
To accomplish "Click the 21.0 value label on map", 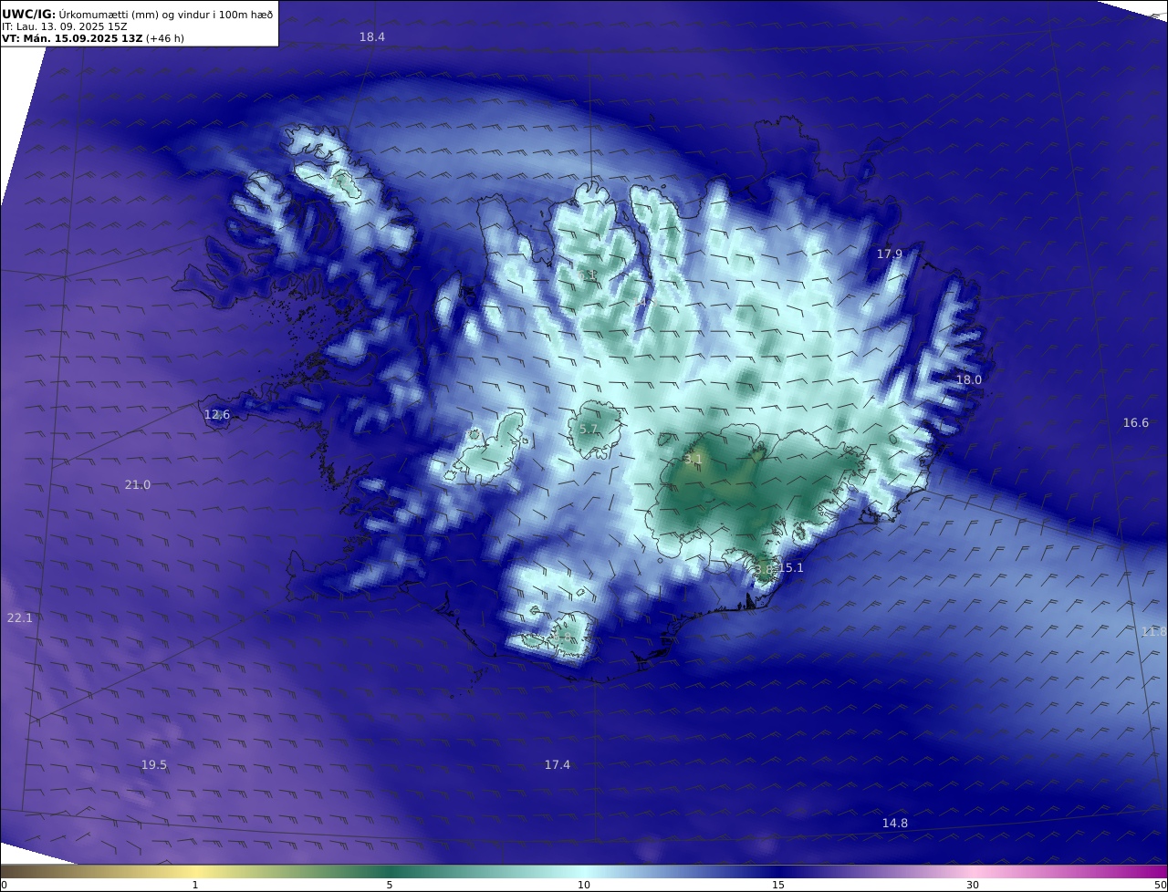I will pos(138,484).
